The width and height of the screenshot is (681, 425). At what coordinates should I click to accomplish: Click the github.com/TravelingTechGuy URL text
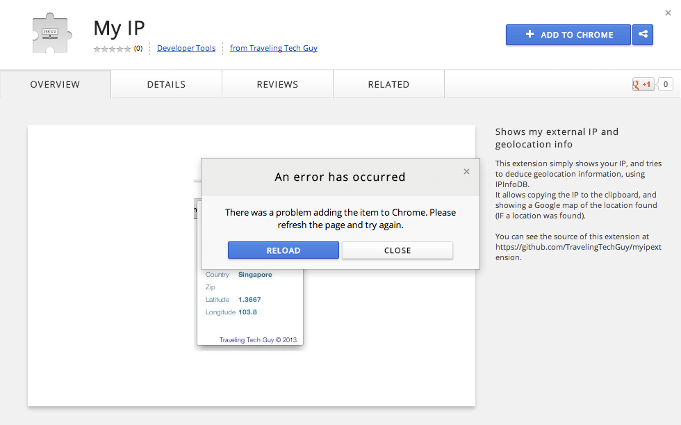[x=578, y=252]
